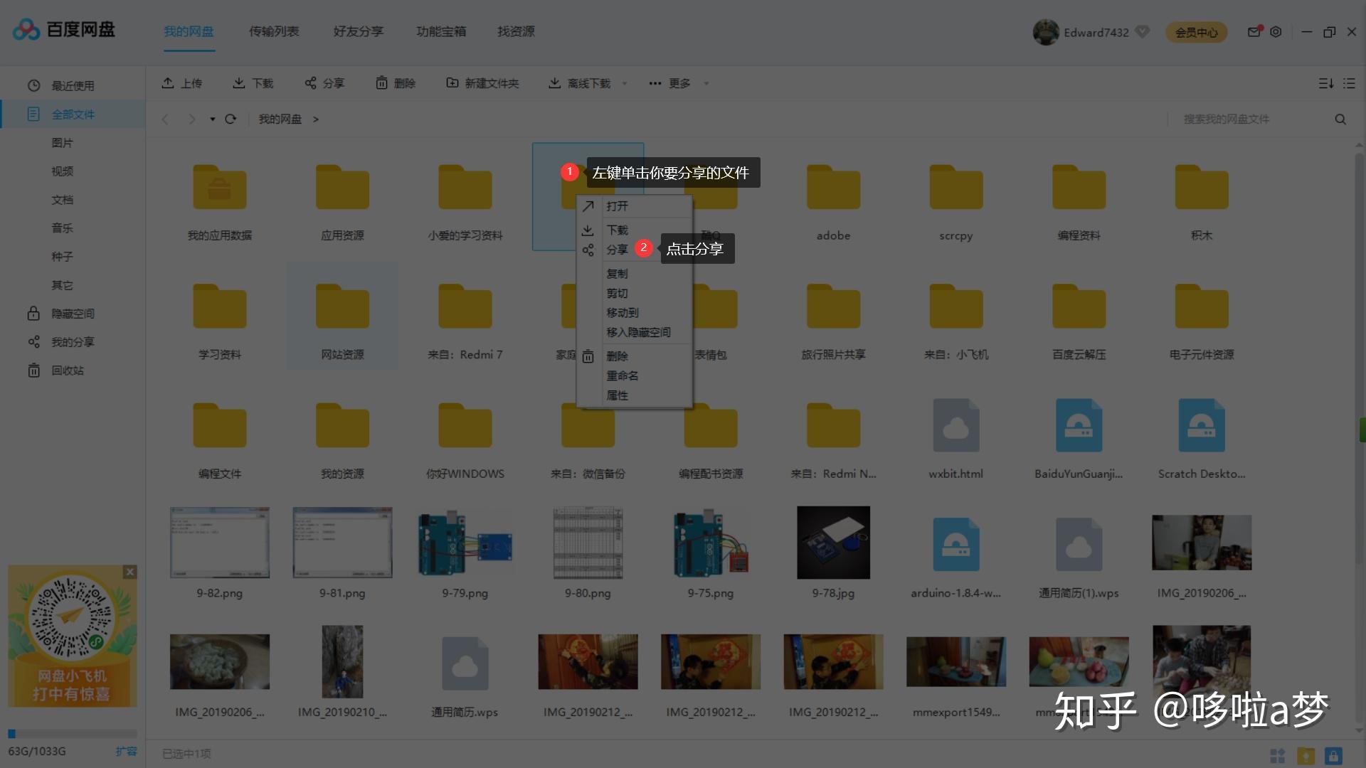Click the 上传 upload button
1366x768 pixels.
pos(182,83)
